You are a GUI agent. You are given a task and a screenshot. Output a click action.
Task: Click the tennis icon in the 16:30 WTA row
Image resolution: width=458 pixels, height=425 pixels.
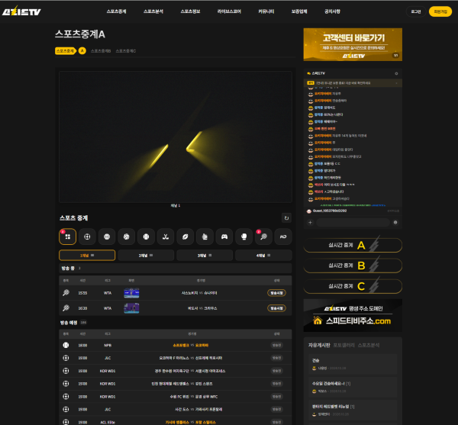[66, 308]
